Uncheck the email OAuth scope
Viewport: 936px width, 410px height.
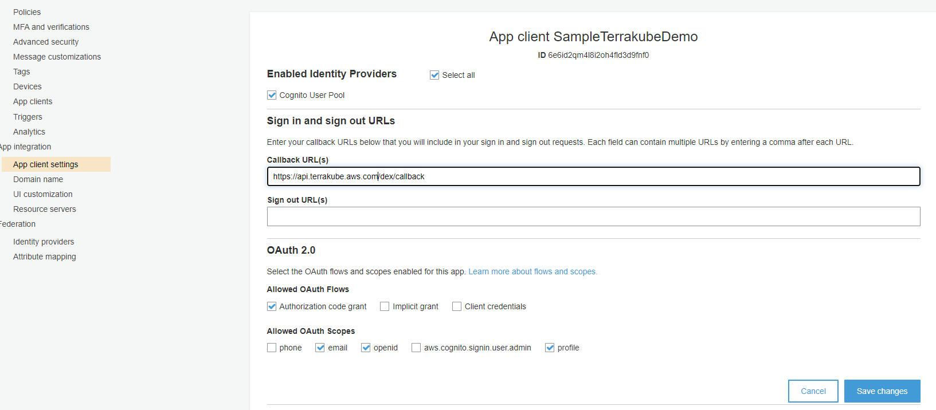[320, 348]
